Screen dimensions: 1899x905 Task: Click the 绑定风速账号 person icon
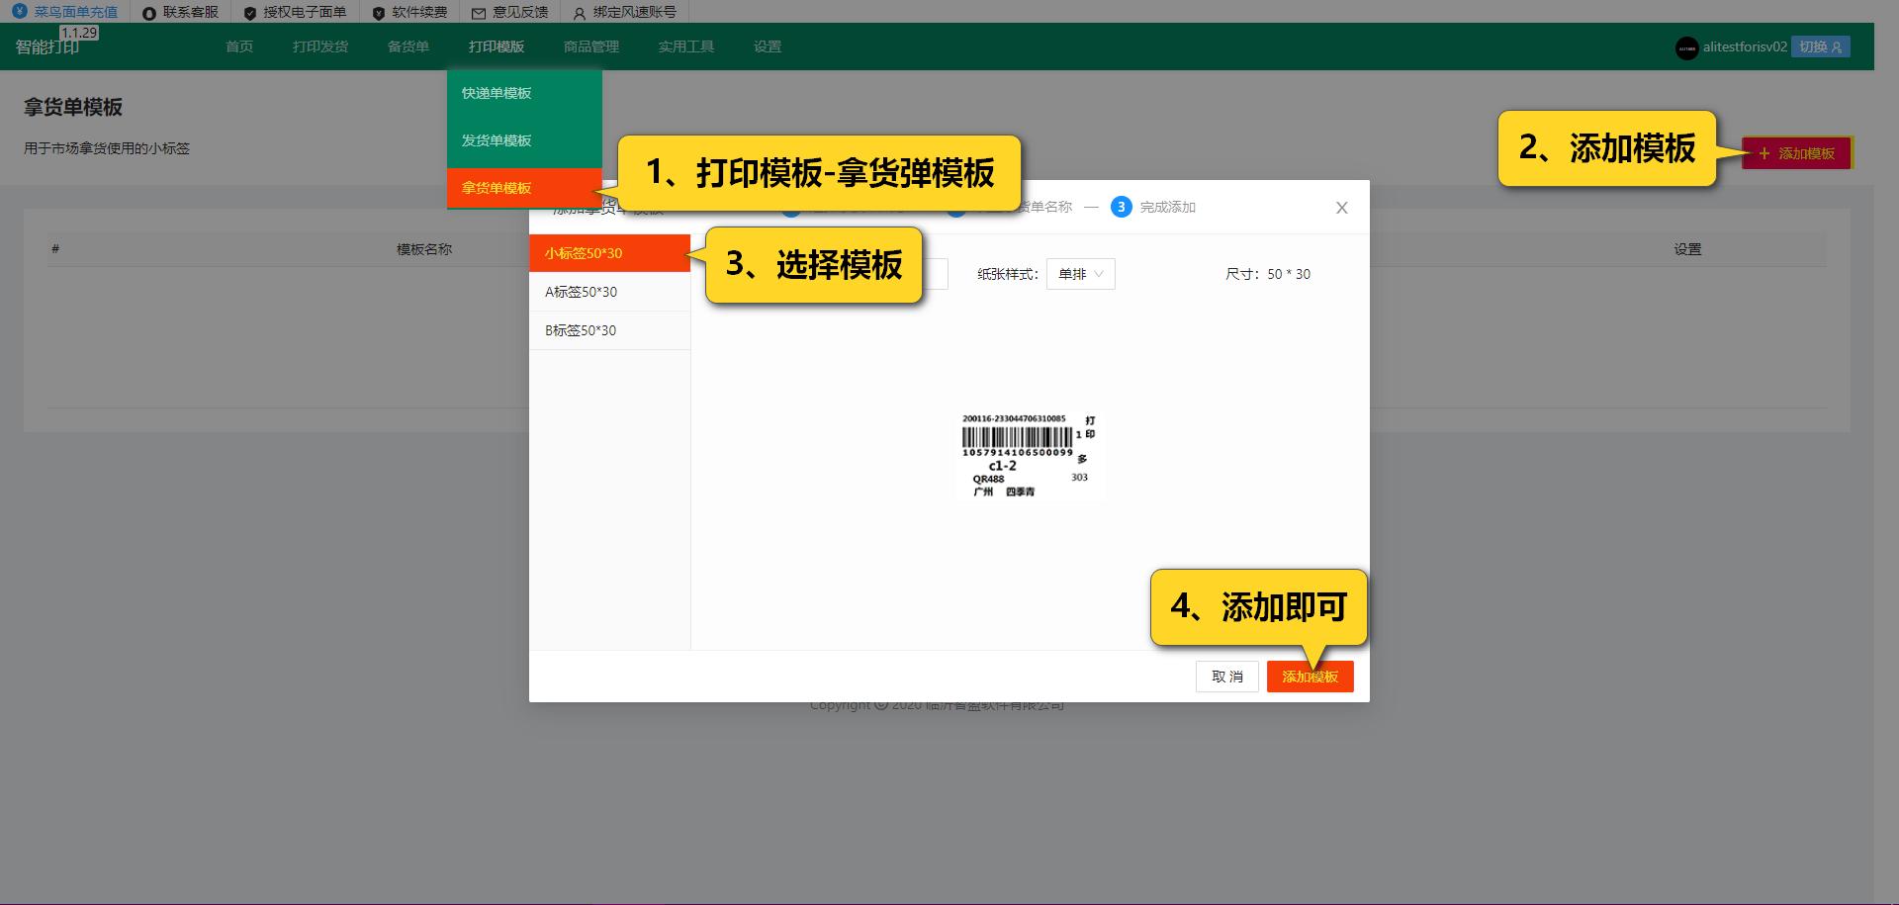(578, 13)
